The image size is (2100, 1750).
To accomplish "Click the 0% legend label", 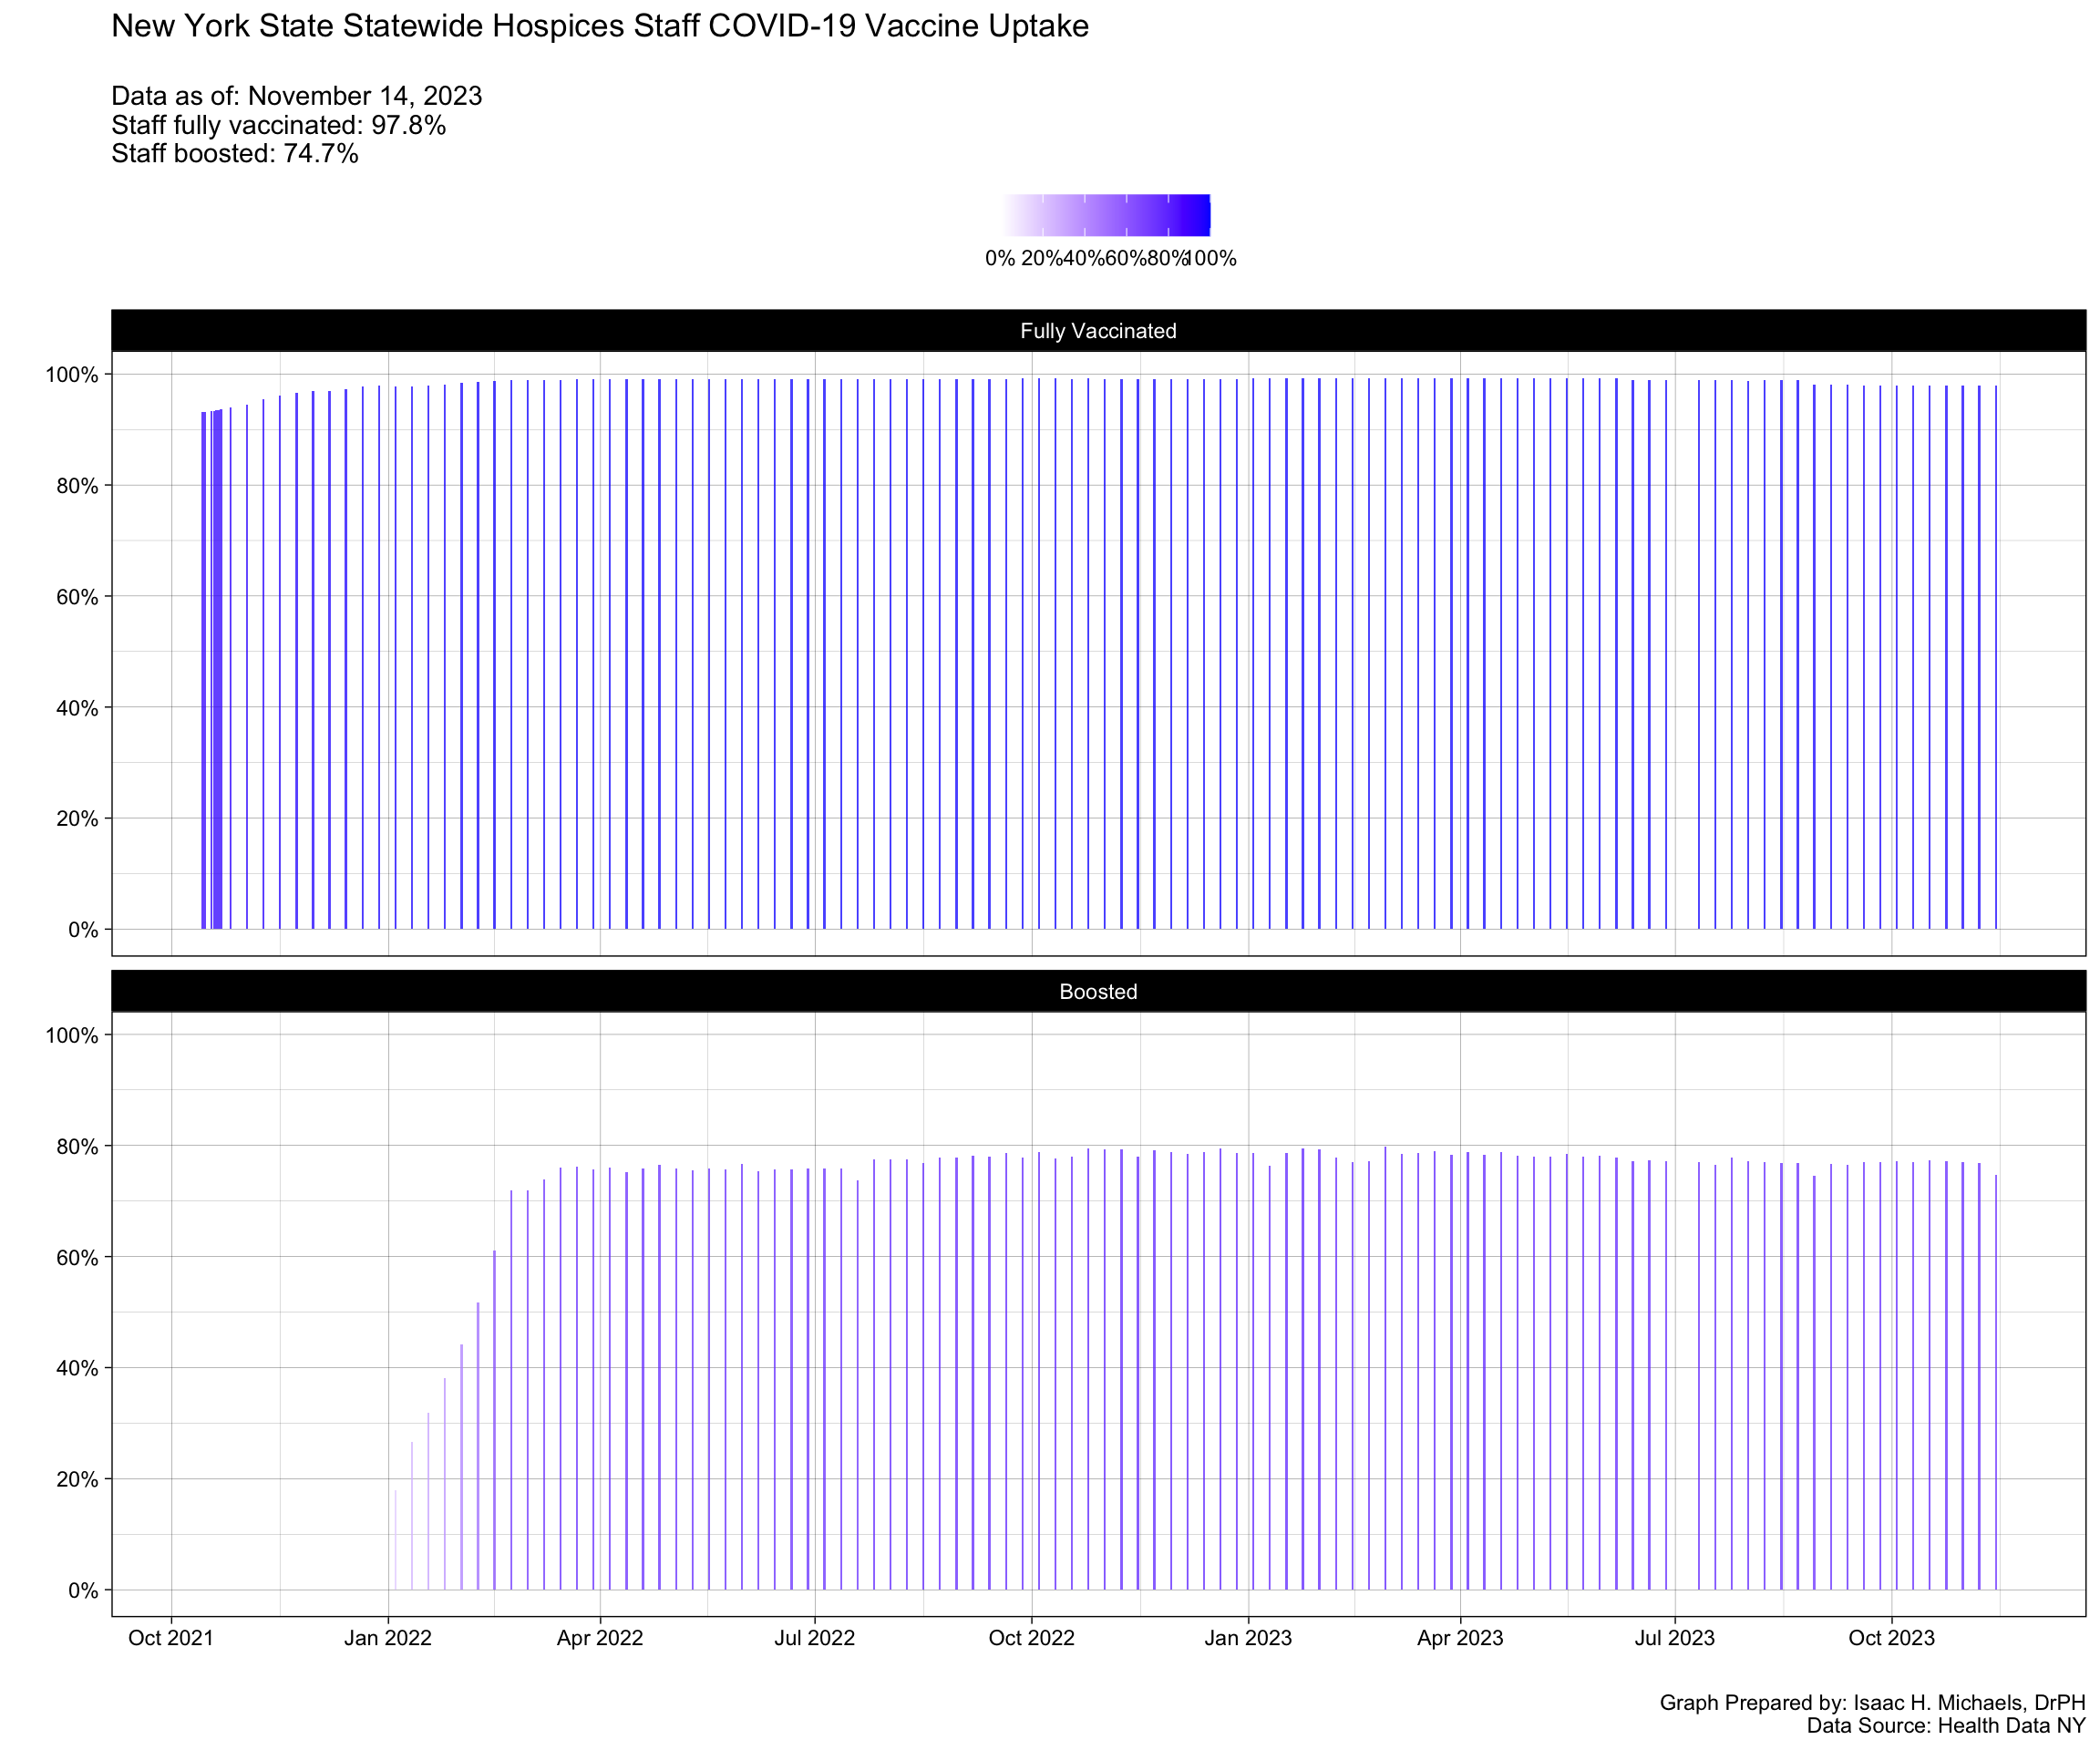I will coord(999,259).
